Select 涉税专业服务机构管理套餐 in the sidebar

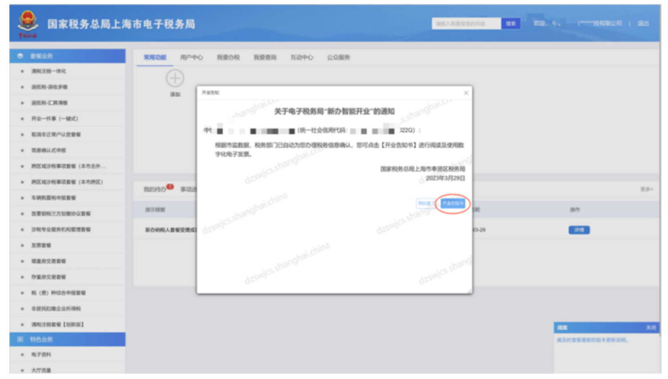[61, 230]
